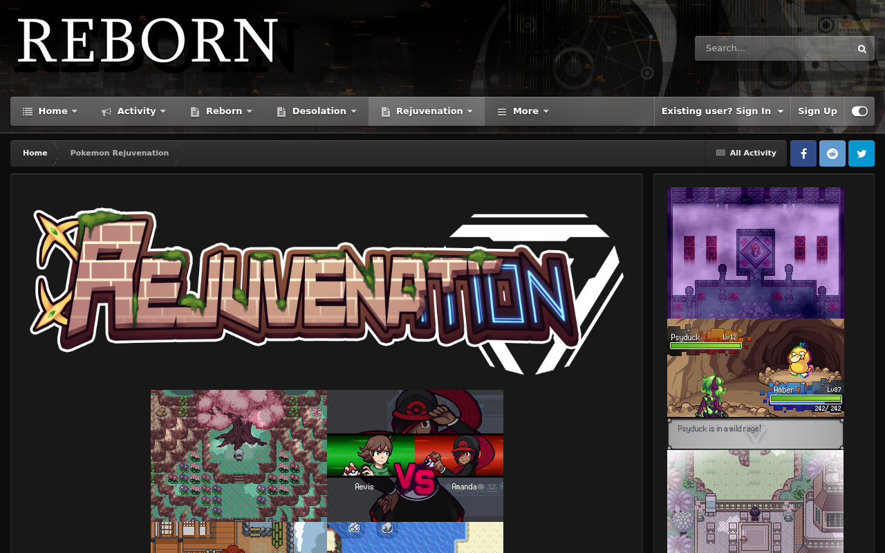Toggle the dark/light theme switch

point(859,111)
